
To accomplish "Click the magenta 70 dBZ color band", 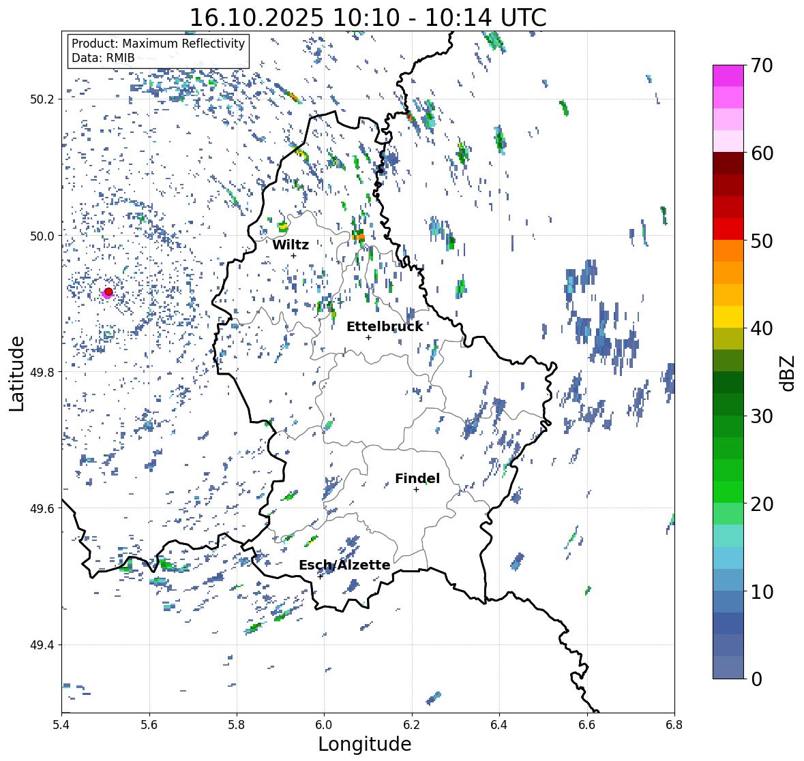I will [728, 76].
